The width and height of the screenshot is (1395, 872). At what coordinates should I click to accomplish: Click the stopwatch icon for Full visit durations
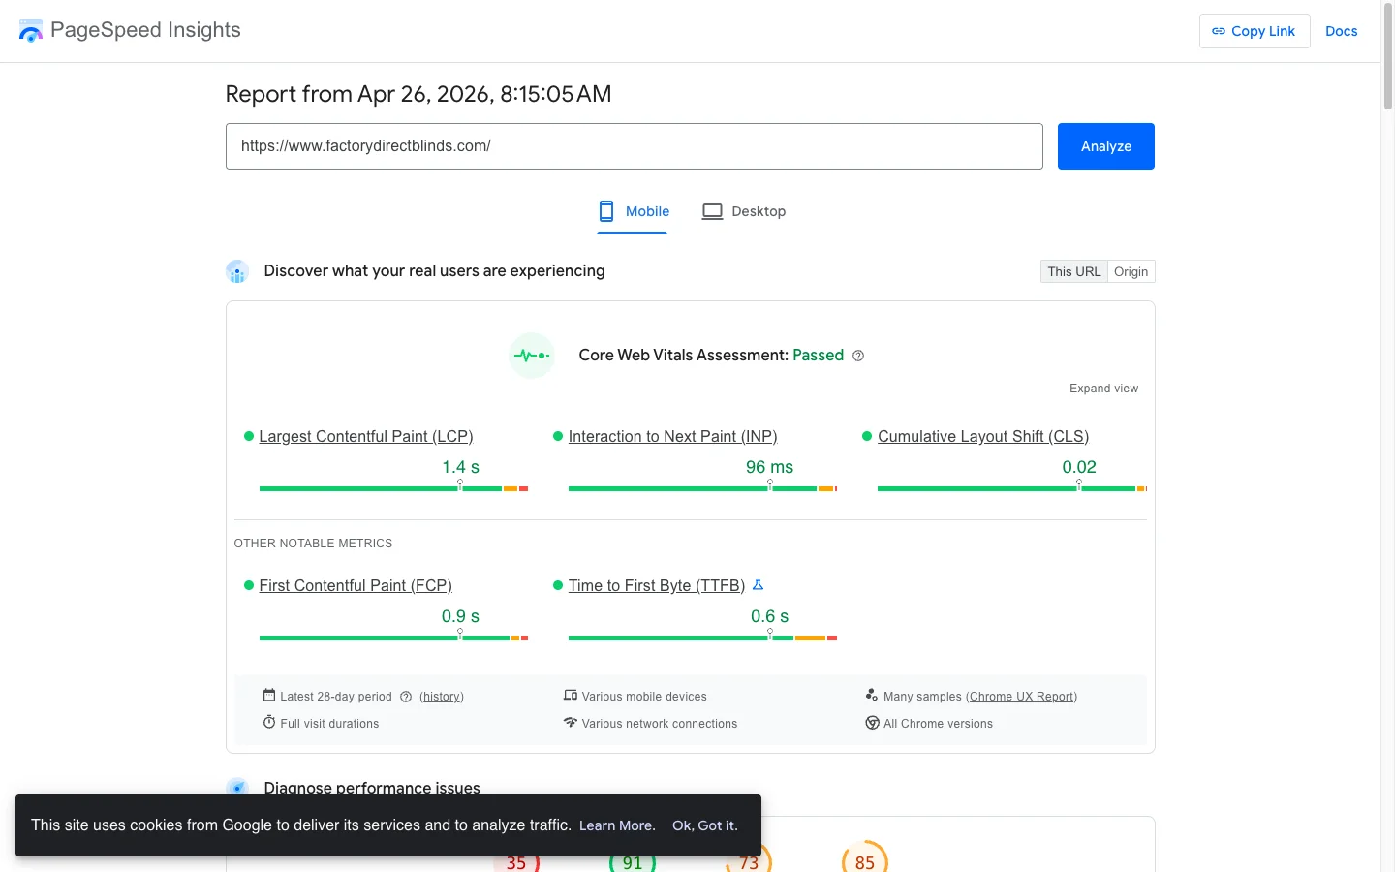(269, 723)
